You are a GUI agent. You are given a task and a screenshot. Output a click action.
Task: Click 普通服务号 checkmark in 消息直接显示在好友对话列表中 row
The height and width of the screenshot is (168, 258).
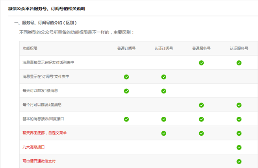pos(201,63)
